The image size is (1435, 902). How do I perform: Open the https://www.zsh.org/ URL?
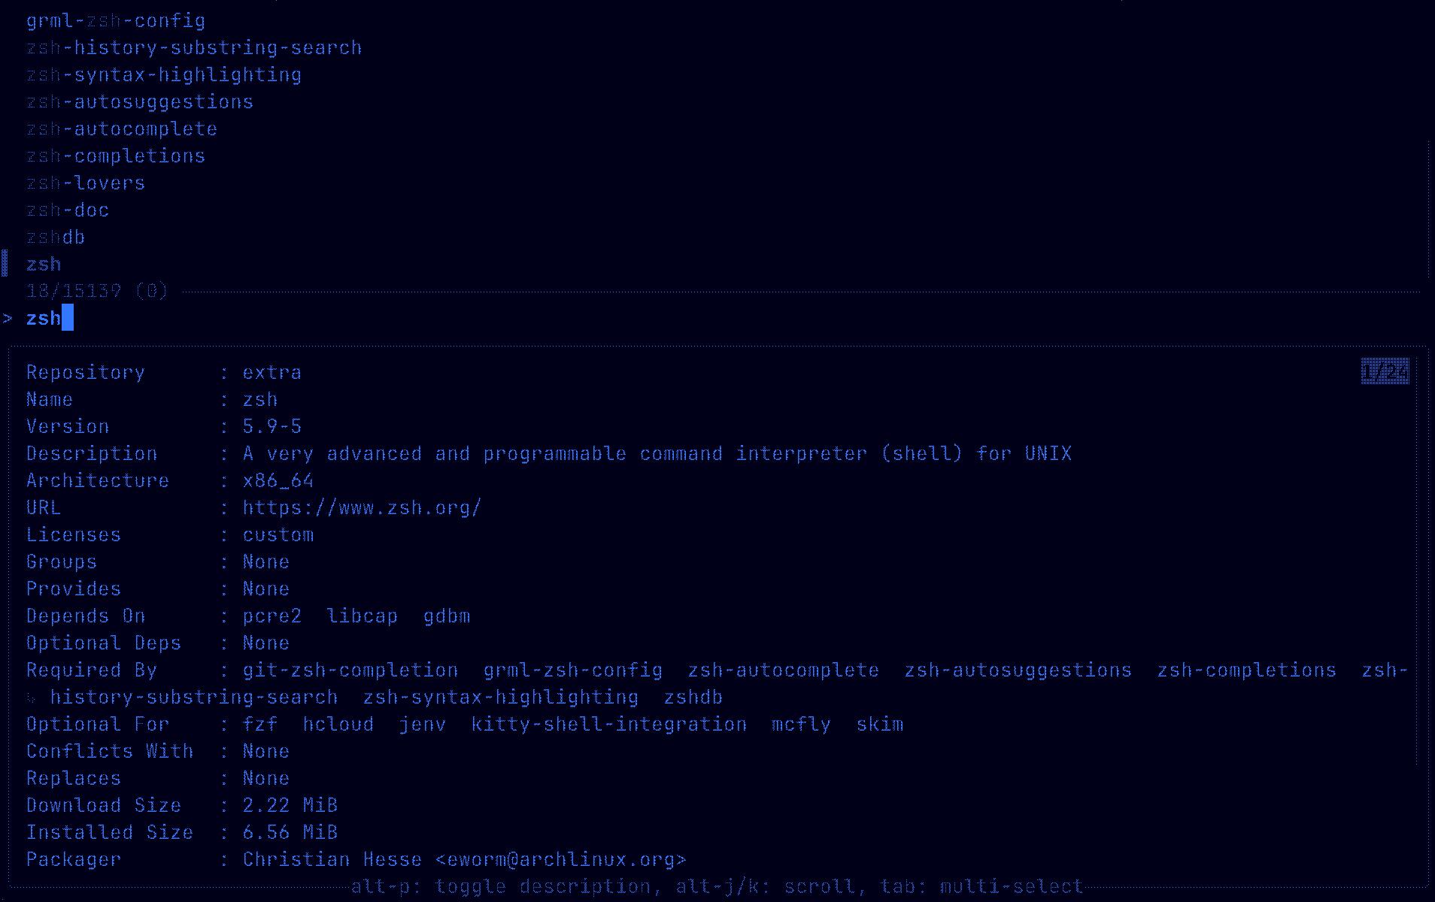[x=361, y=508]
